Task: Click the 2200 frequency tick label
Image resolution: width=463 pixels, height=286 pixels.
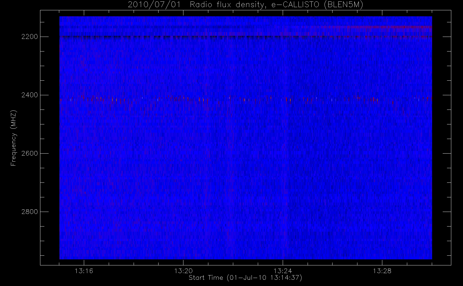Action: click(29, 37)
